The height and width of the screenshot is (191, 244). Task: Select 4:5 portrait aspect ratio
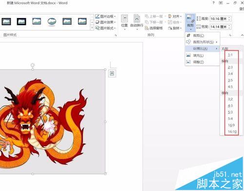pos(230,87)
